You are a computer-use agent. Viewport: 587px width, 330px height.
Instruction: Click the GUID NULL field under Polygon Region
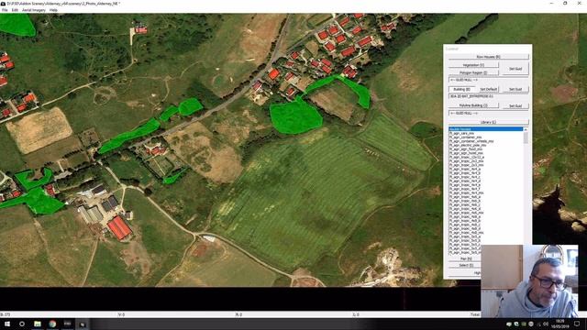tap(488, 80)
